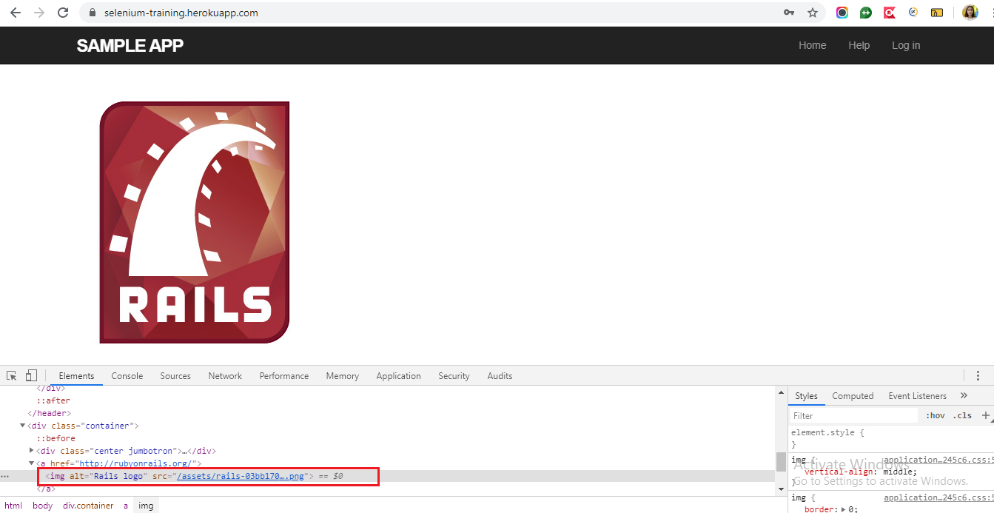The height and width of the screenshot is (513, 994).
Task: Expand the div center jumbotron node
Action: click(x=32, y=451)
